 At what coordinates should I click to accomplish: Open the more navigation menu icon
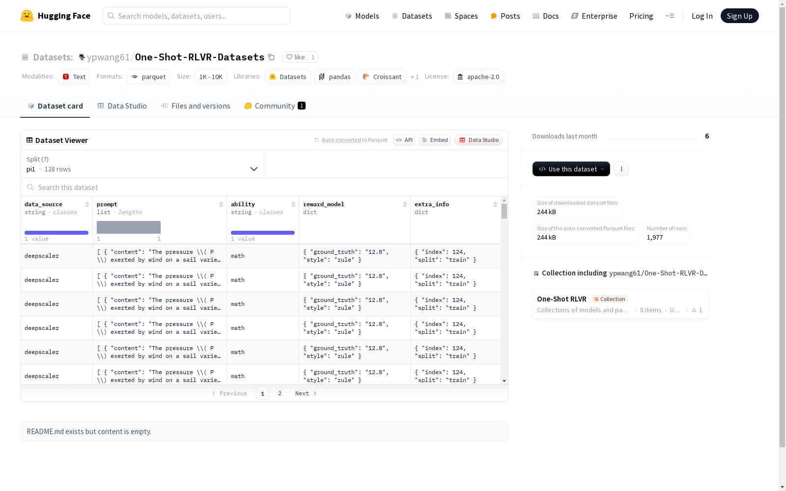[670, 16]
